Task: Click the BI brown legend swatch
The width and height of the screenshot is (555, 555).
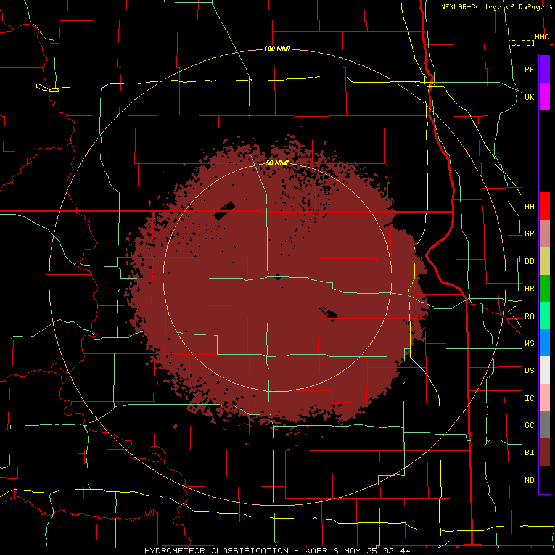Action: tap(545, 453)
